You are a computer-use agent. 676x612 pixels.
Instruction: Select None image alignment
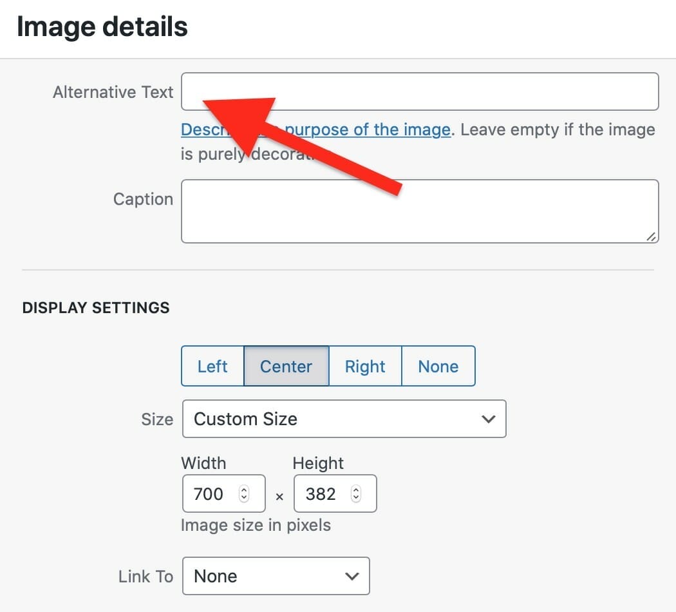438,366
